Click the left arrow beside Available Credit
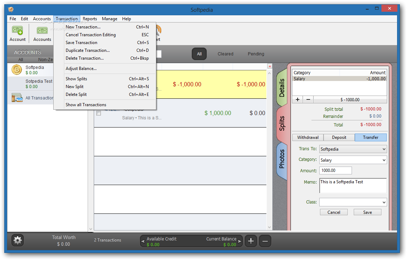The image size is (407, 260). (142, 241)
